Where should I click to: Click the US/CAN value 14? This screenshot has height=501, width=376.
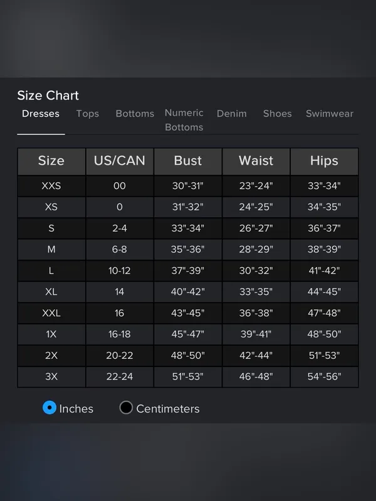coord(120,292)
